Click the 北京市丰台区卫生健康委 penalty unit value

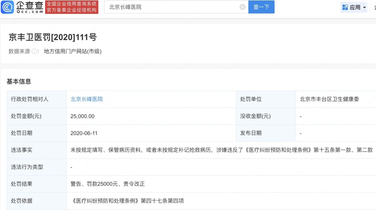point(329,99)
